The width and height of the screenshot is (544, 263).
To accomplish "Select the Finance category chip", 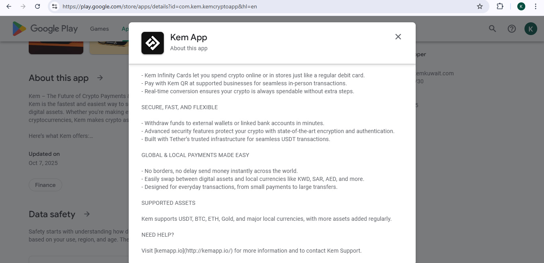I will [45, 185].
